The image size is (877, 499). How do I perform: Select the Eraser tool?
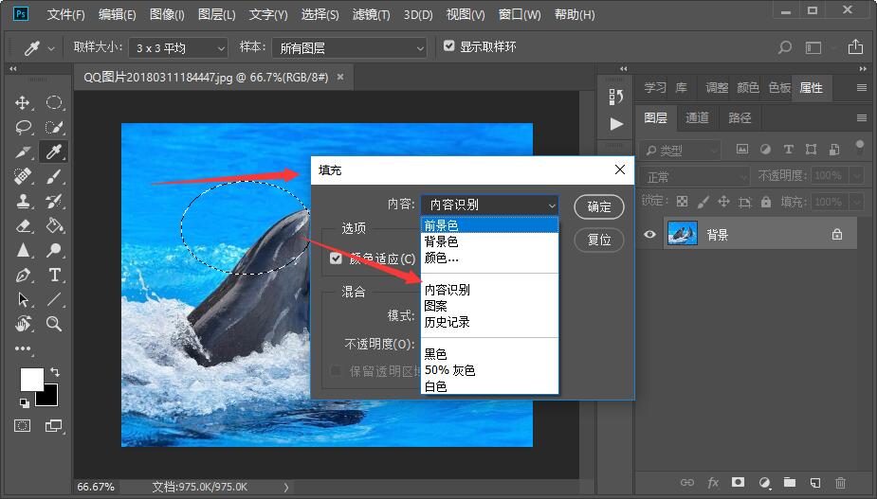click(23, 225)
